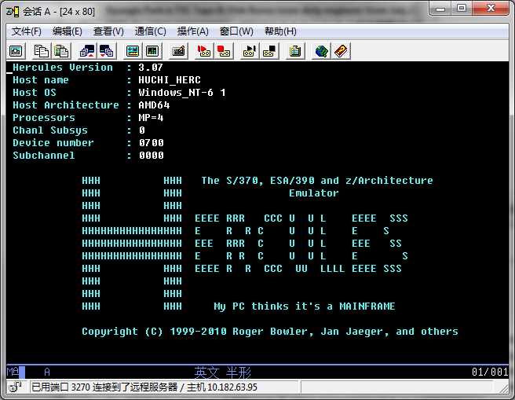This screenshot has height=400, width=515.
Task: Click the subchannel value 0000
Action: [x=151, y=156]
